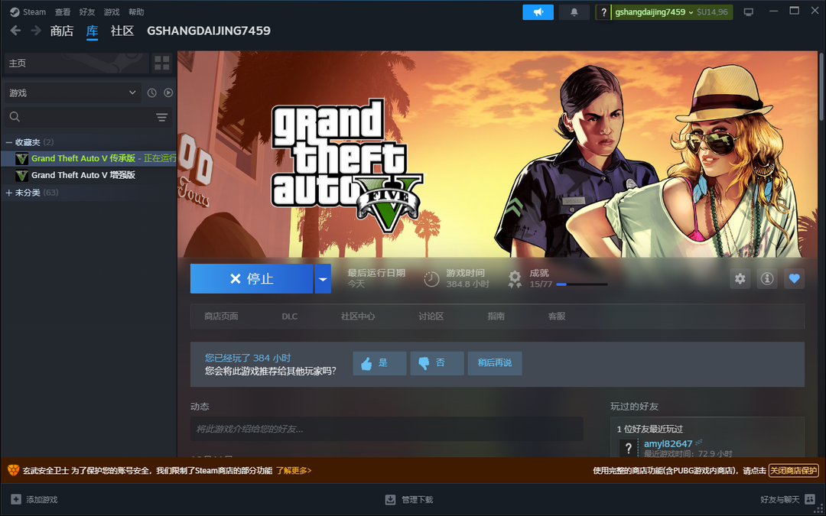The width and height of the screenshot is (826, 516).
Task: Open the library filter options icon
Action: point(162,117)
